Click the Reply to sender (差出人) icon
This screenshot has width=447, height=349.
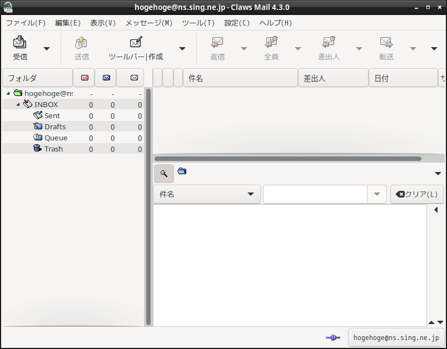(329, 42)
